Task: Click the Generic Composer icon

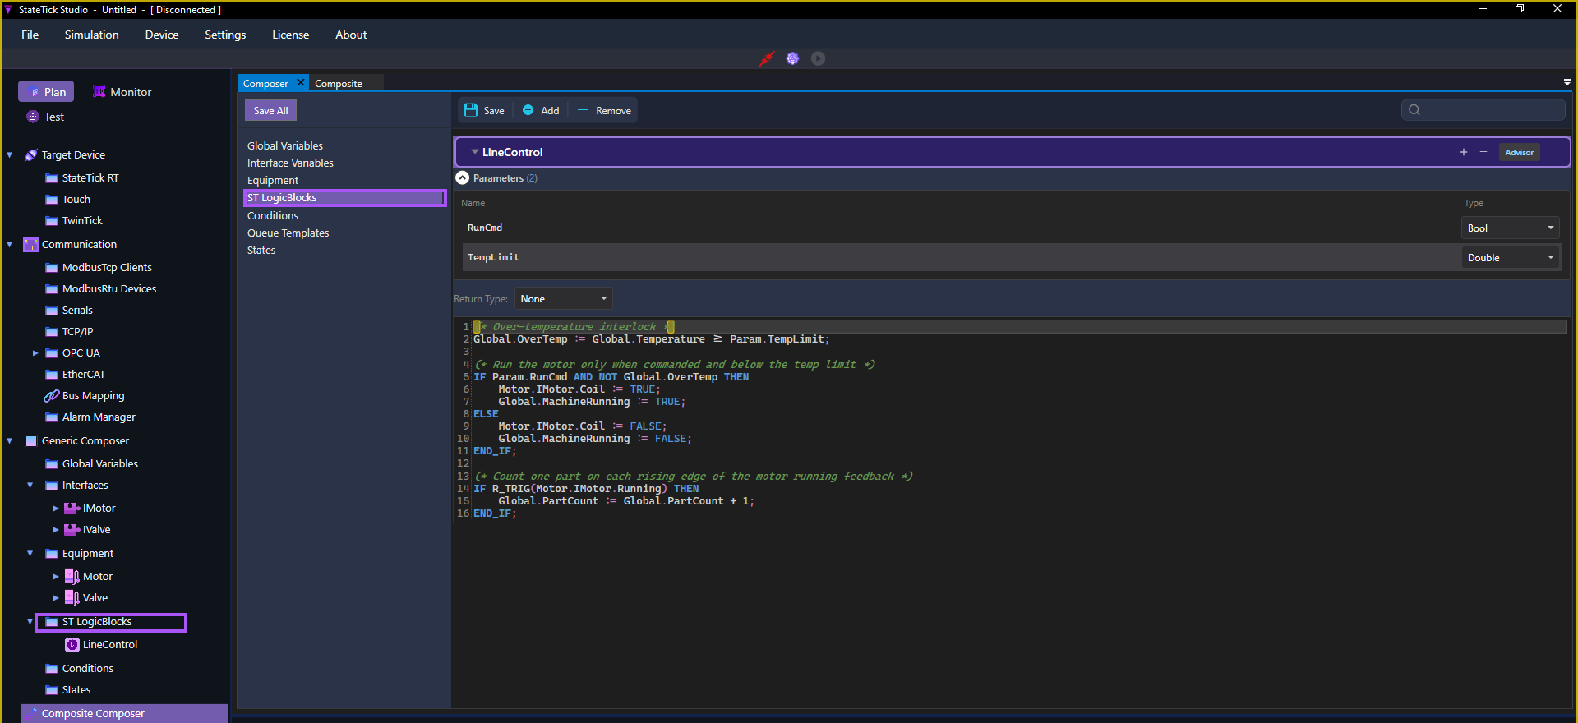Action: tap(31, 441)
